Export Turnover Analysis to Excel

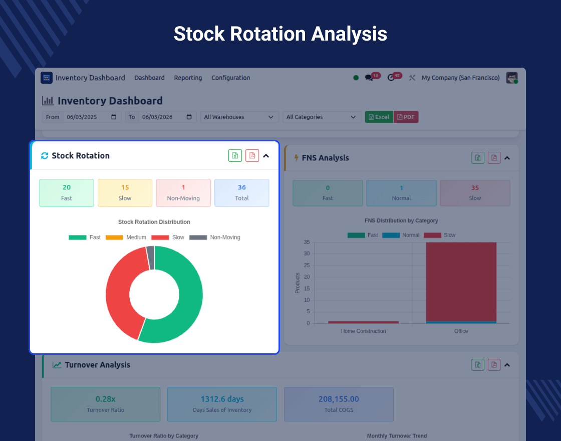(478, 365)
